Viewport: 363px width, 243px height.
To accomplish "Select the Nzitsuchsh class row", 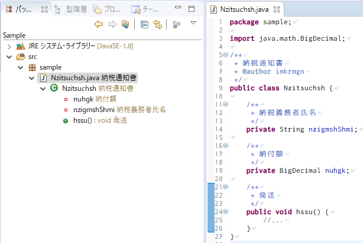I will (x=98, y=88).
